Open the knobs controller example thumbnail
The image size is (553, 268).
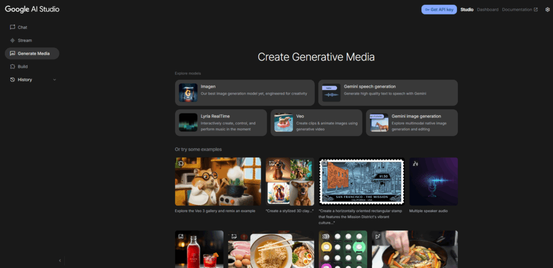point(343,249)
